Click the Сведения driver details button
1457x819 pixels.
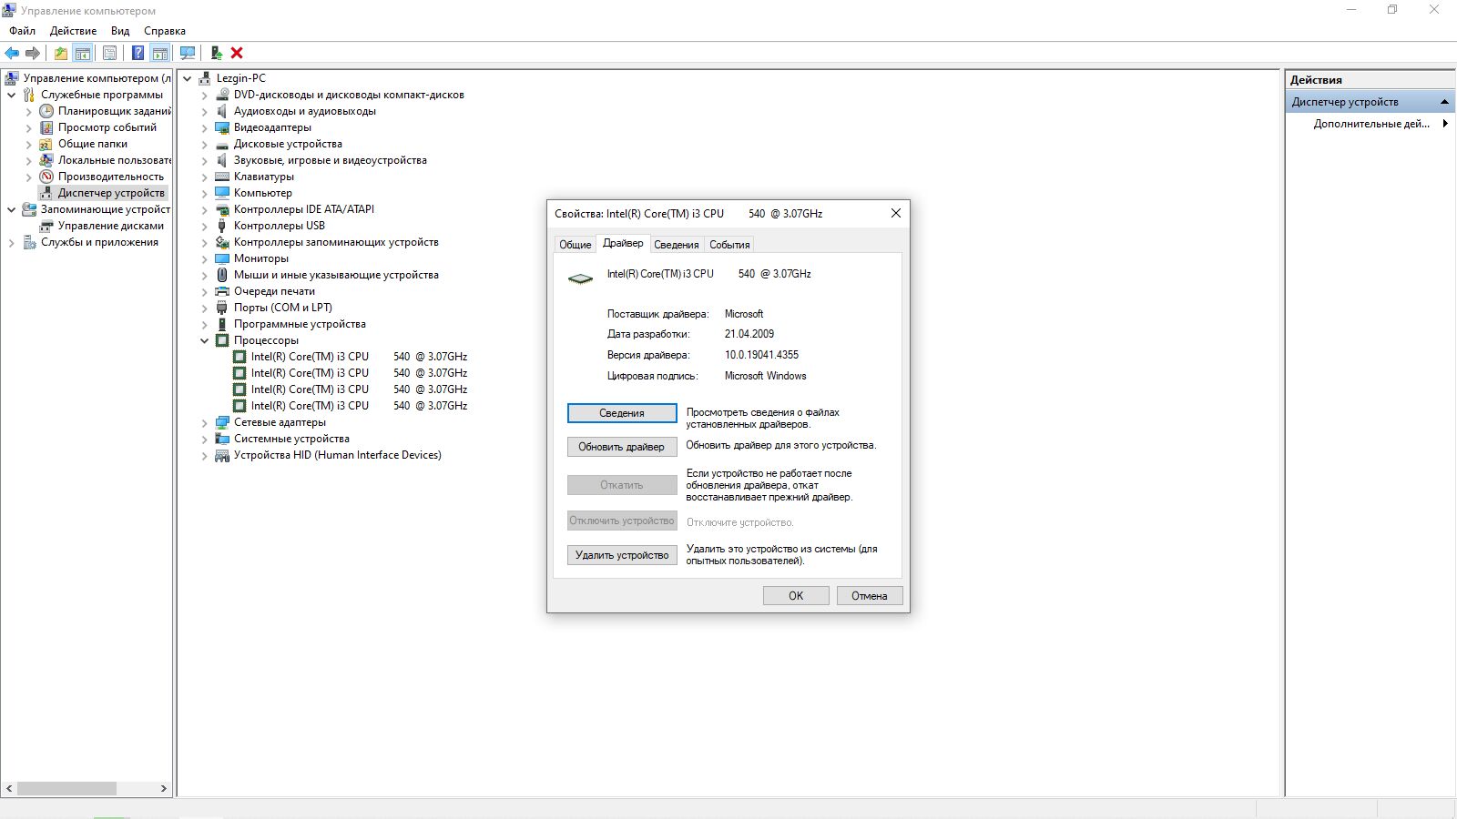click(x=622, y=413)
